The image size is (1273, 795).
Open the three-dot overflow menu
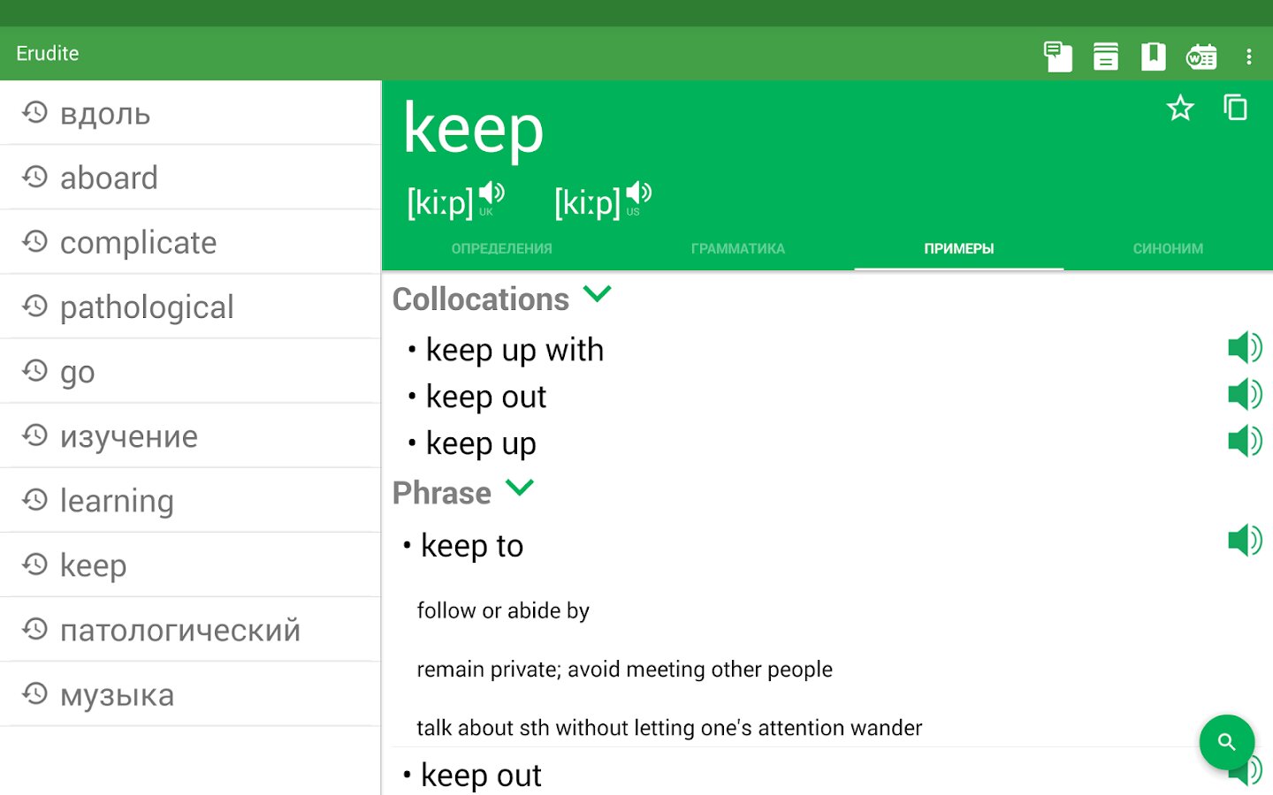coord(1248,57)
